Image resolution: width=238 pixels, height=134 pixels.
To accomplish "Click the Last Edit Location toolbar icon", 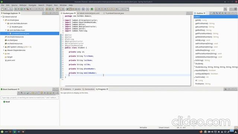I will tap(108, 9).
